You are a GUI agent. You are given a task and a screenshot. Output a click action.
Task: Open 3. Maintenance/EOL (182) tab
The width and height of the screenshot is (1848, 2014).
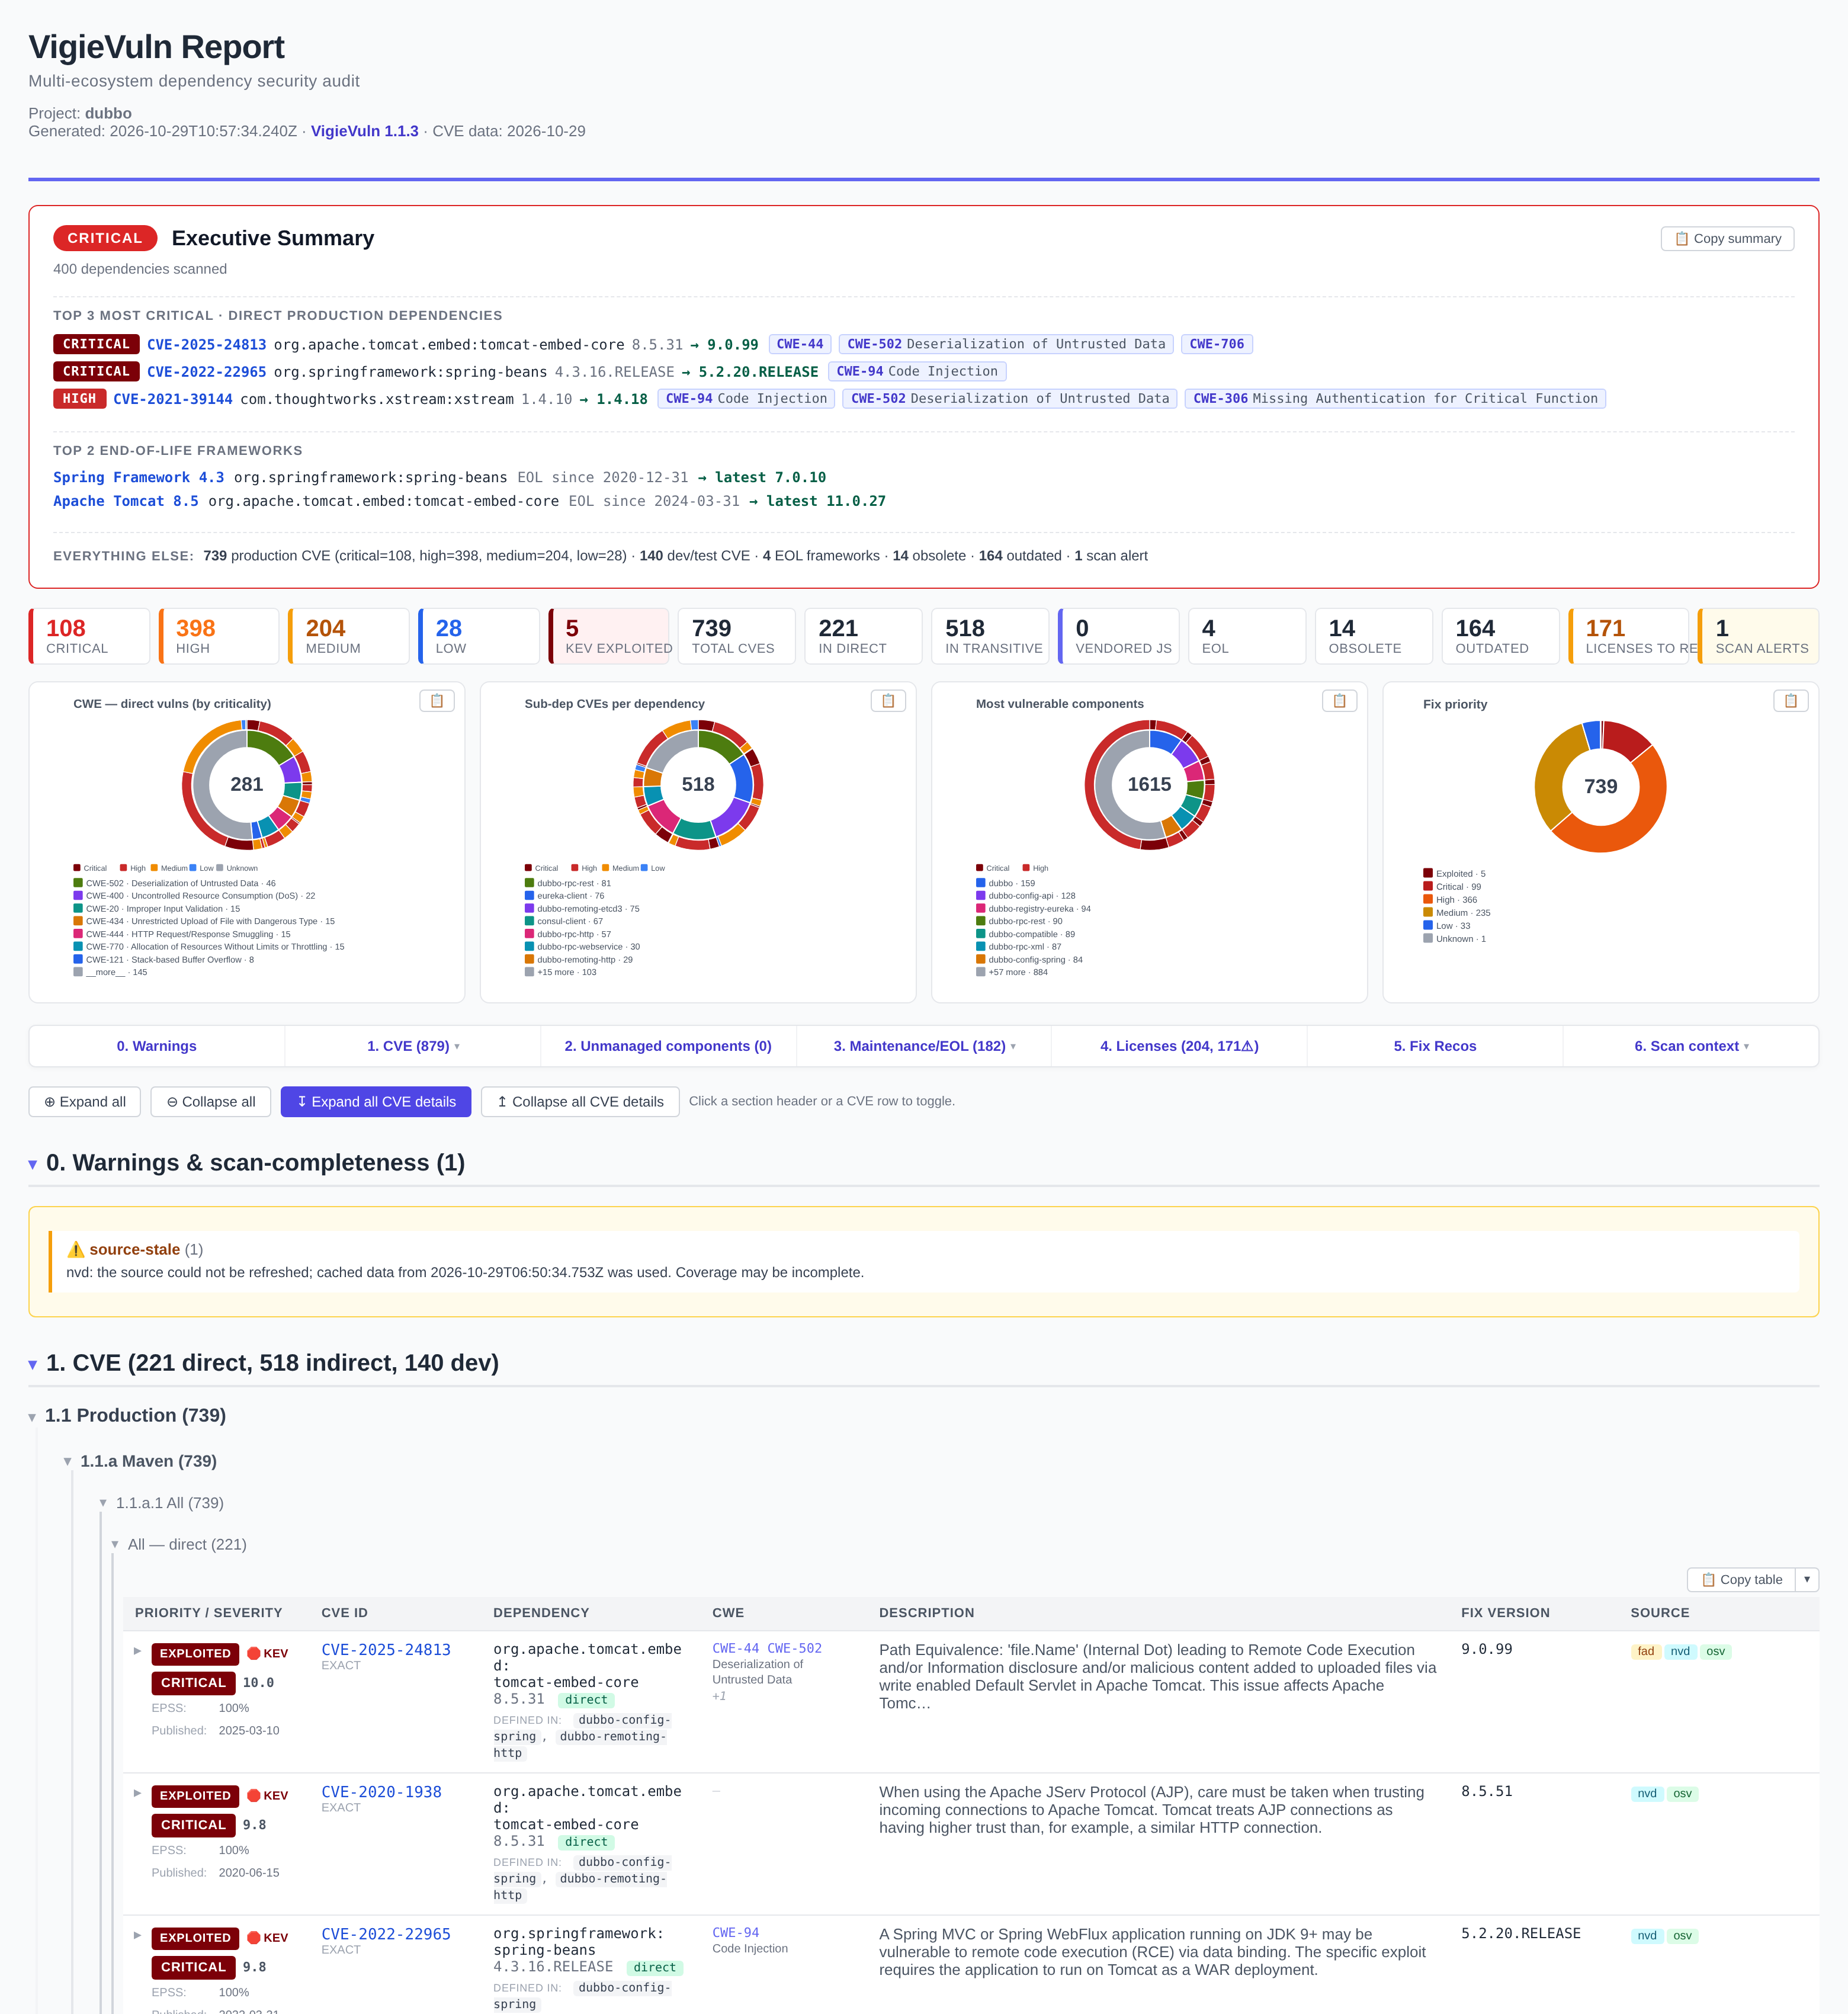924,1046
